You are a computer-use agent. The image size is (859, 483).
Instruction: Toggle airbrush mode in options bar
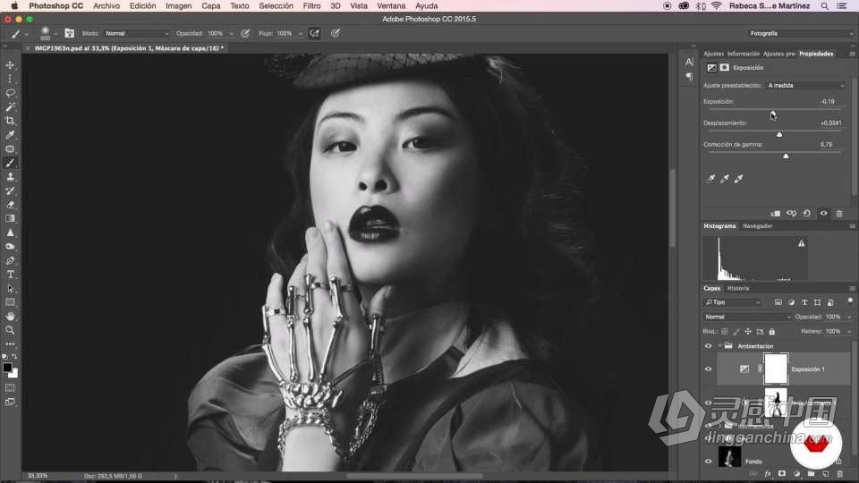[x=314, y=33]
